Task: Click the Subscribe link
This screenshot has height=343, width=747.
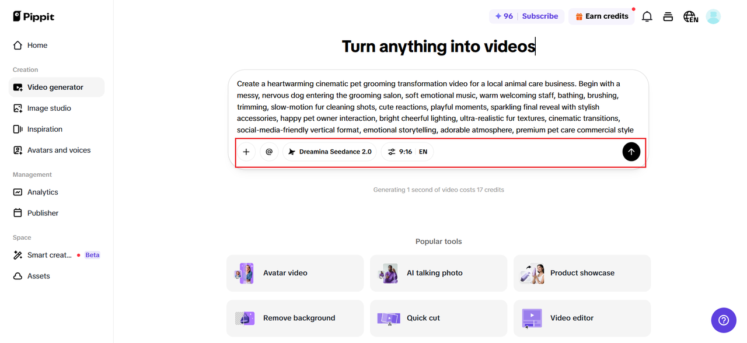Action: pyautogui.click(x=540, y=16)
